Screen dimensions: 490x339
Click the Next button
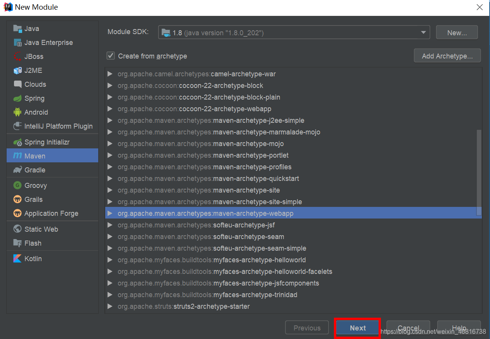click(358, 328)
